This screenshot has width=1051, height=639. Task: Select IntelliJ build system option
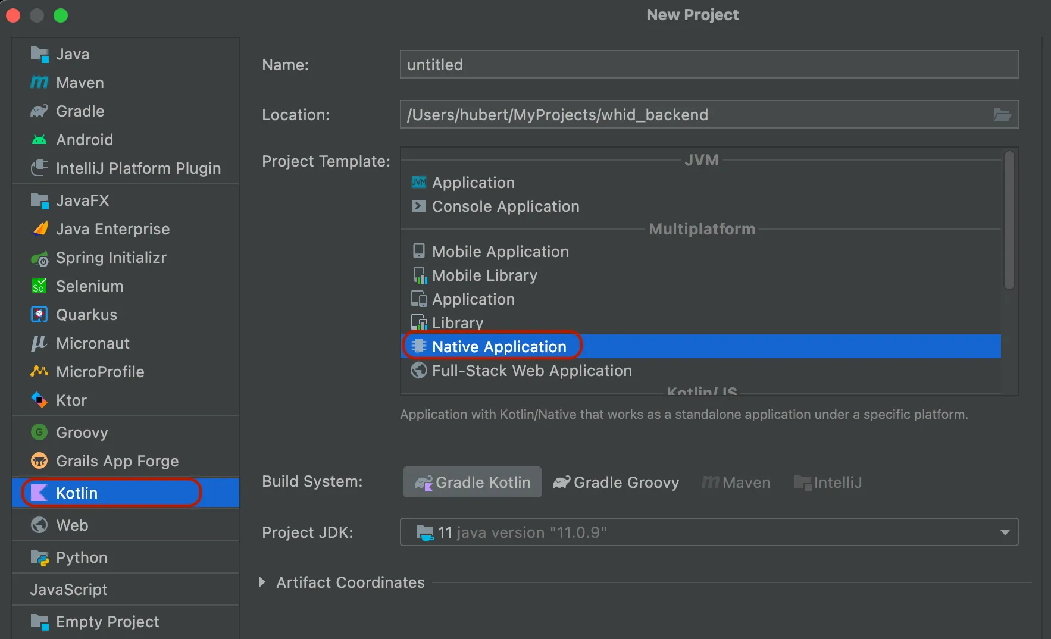(x=828, y=482)
